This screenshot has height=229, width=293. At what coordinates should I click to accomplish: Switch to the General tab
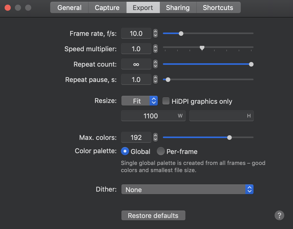[x=69, y=7]
